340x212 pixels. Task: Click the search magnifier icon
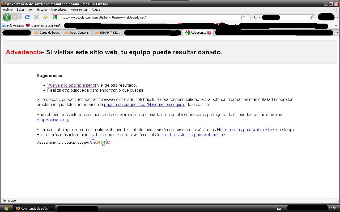312,17
